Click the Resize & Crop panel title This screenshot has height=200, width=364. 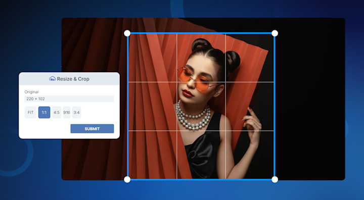[73, 79]
